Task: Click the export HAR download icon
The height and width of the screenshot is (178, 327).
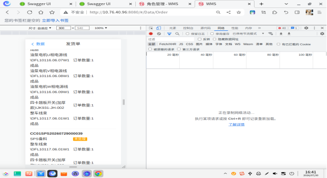Action: coord(289,34)
